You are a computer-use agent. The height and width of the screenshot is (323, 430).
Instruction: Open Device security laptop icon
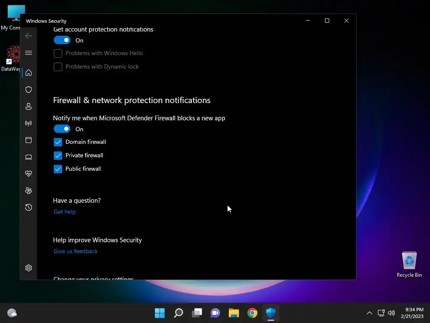[29, 157]
